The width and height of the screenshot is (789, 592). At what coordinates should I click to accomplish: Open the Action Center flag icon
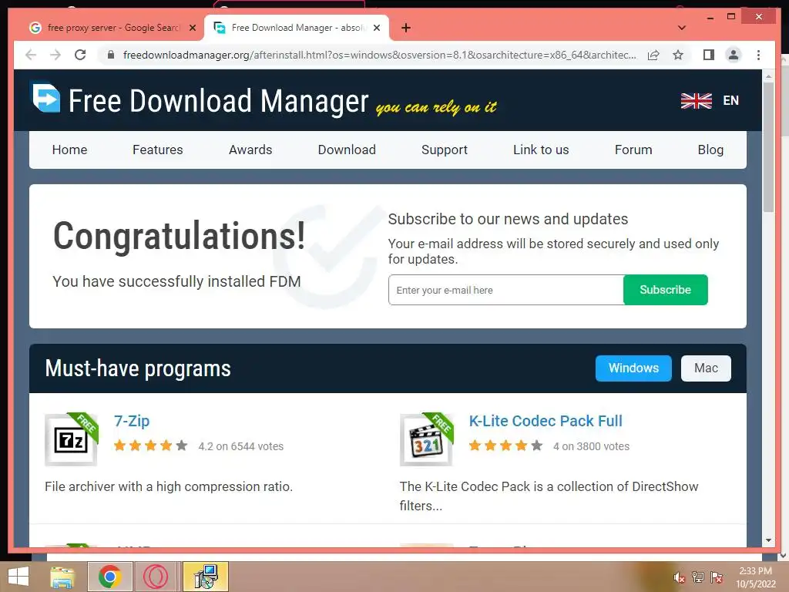click(717, 577)
